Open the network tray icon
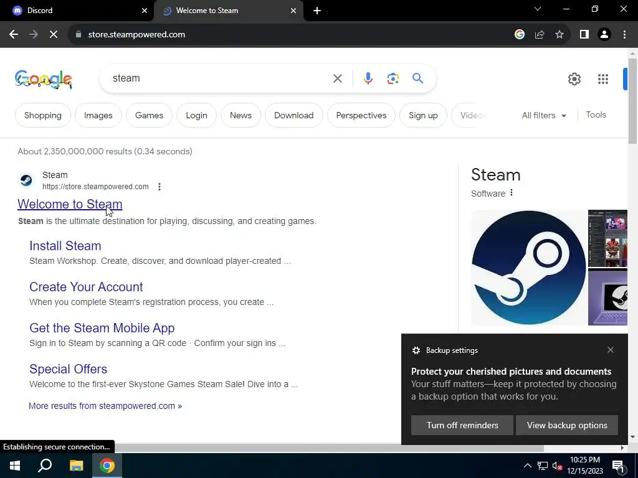The image size is (638, 478). point(543,466)
